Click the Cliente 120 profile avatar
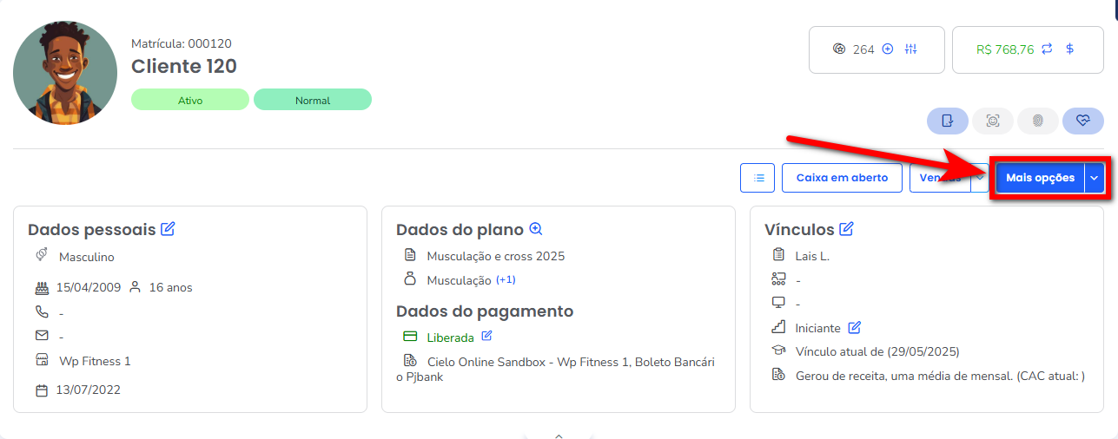The height and width of the screenshot is (439, 1118). 65,73
